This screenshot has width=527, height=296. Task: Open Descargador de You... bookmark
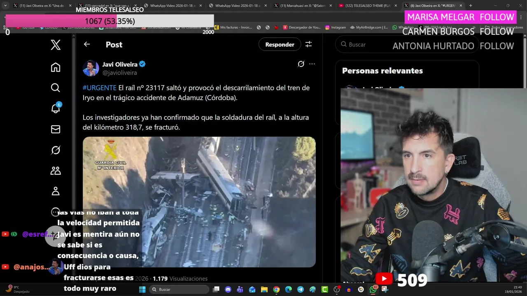301,28
